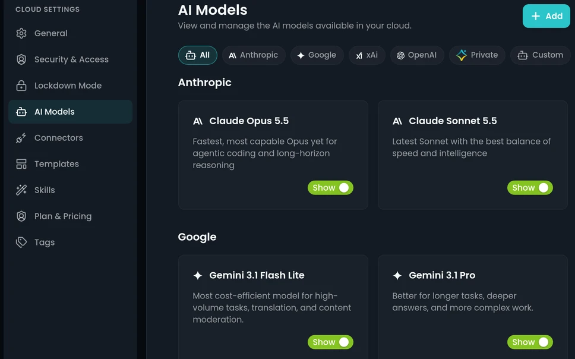Click the sparkle icon on Gemini 3.1 Pro card

(397, 275)
